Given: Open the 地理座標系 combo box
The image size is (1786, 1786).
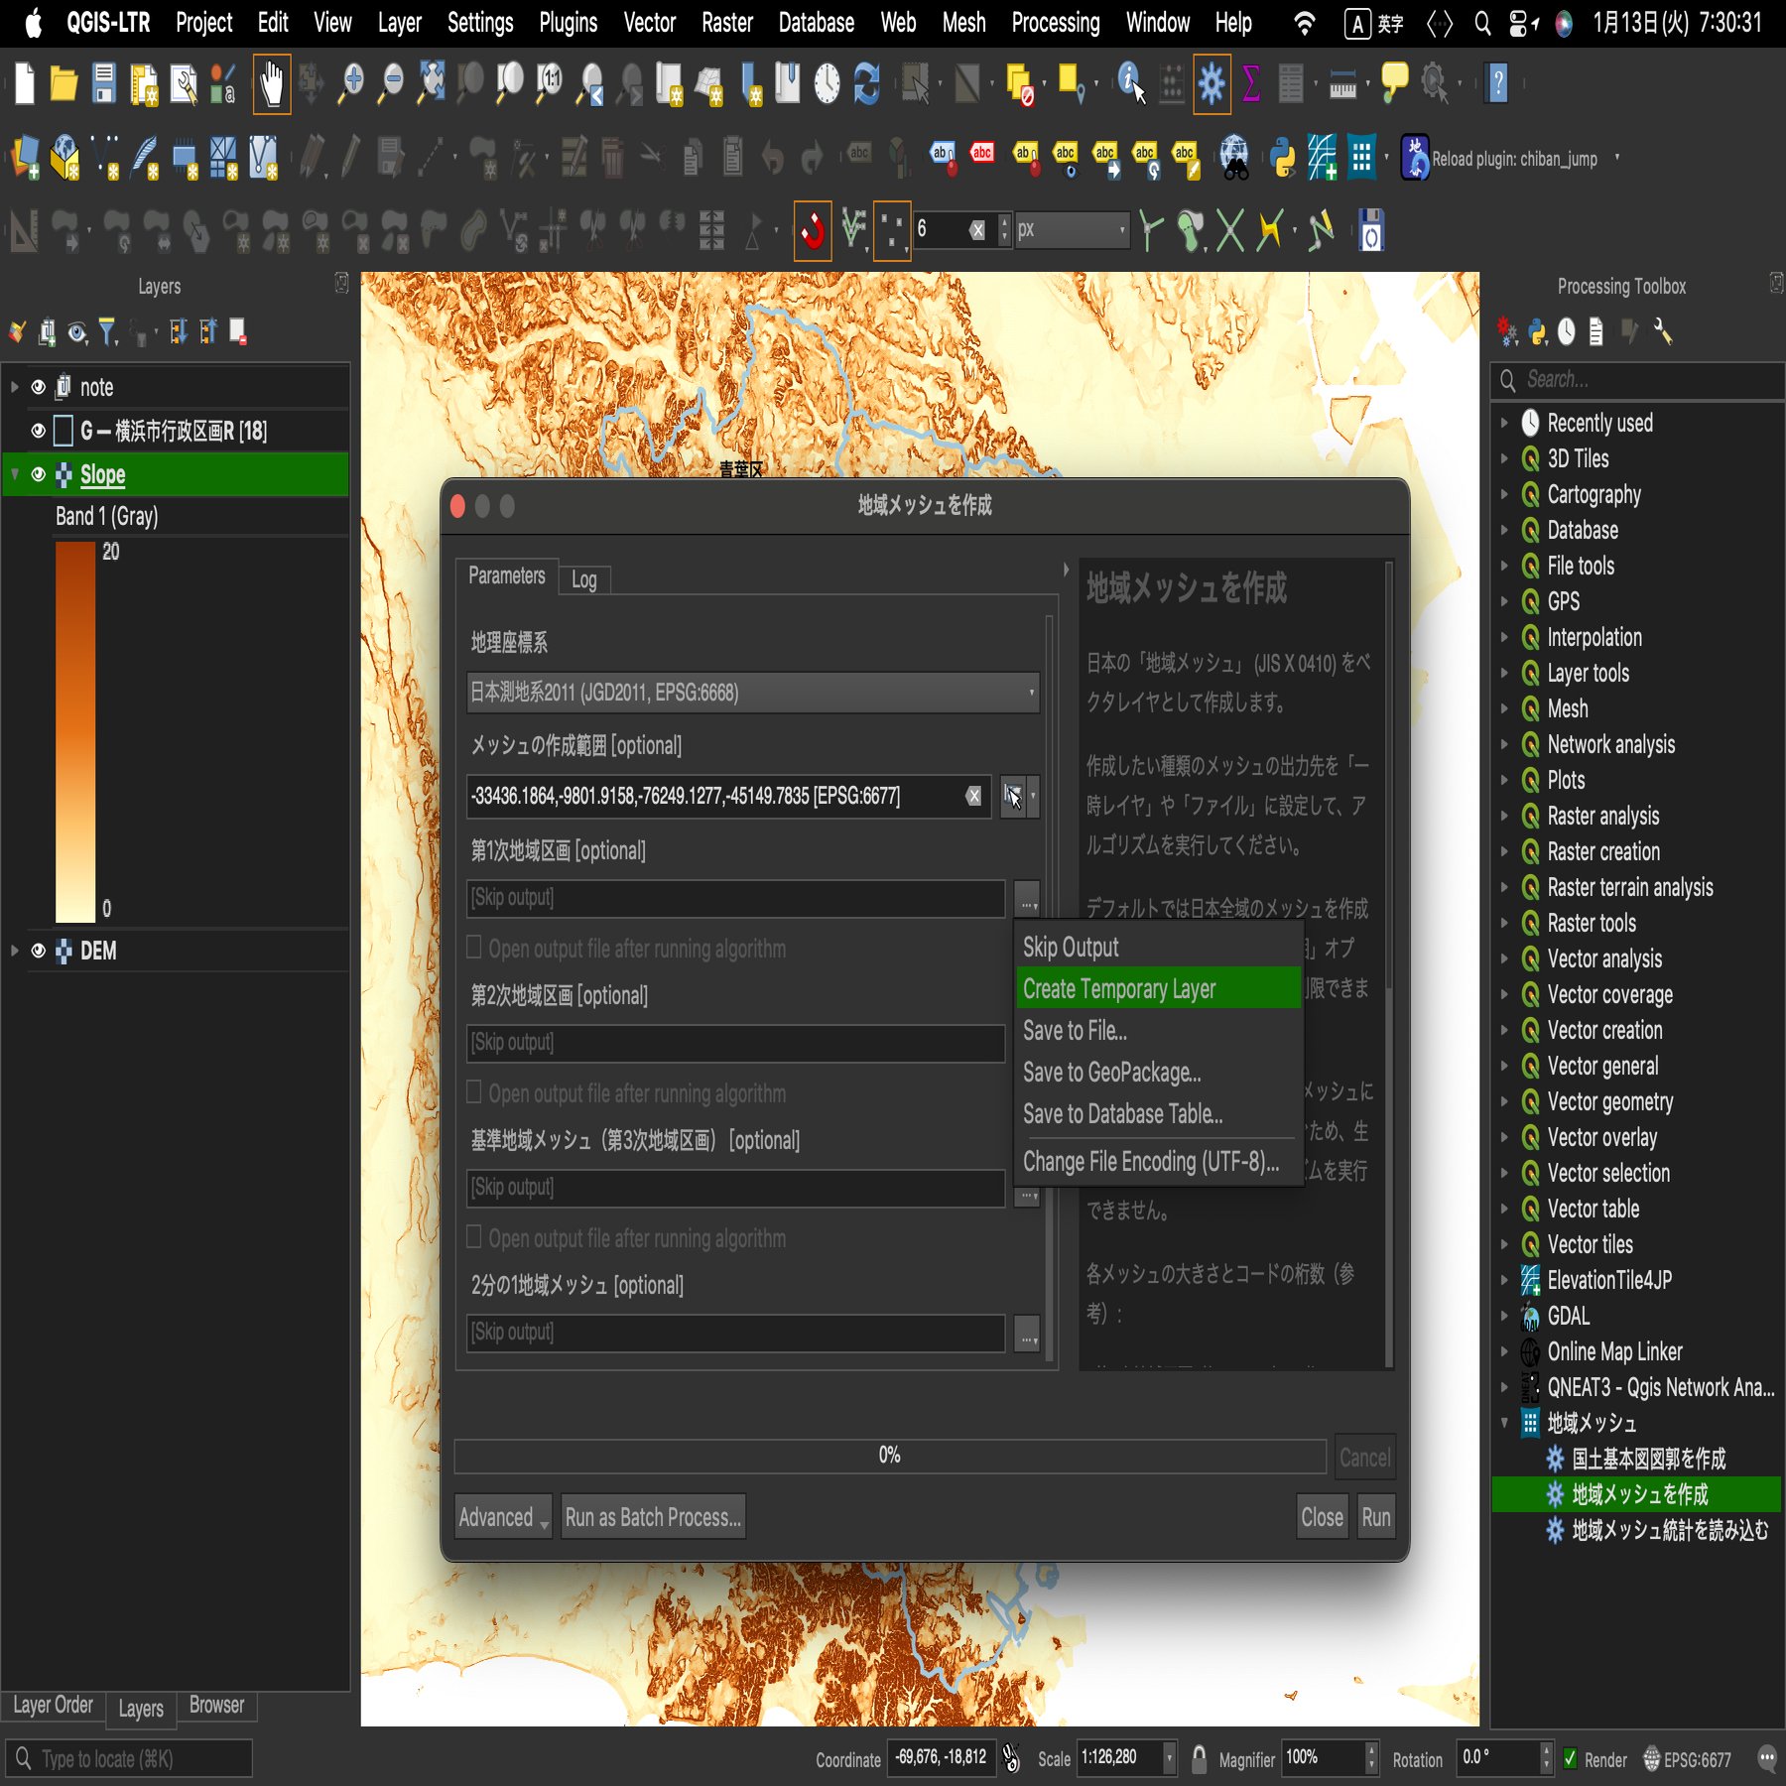Looking at the screenshot, I should 753,693.
